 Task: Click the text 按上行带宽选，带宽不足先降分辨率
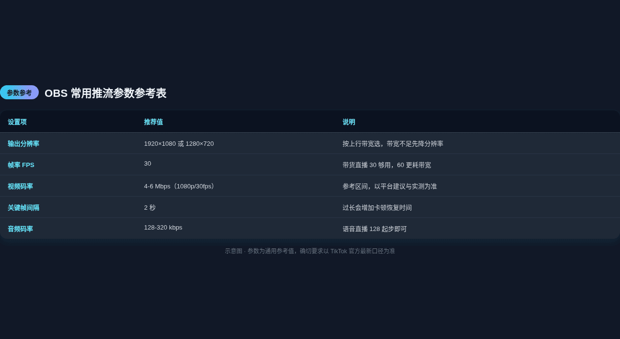point(393,144)
